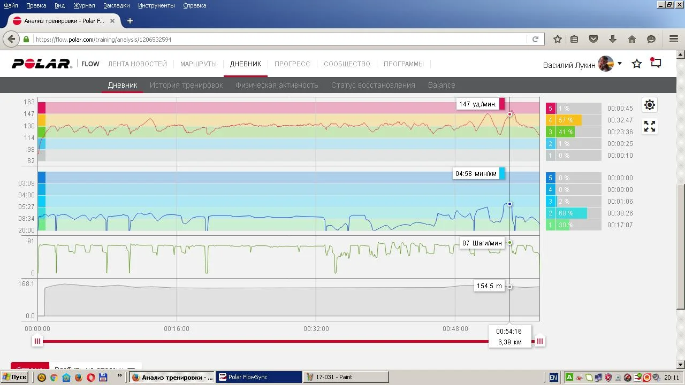Click the right timeline range handle
685x385 pixels.
coord(539,341)
